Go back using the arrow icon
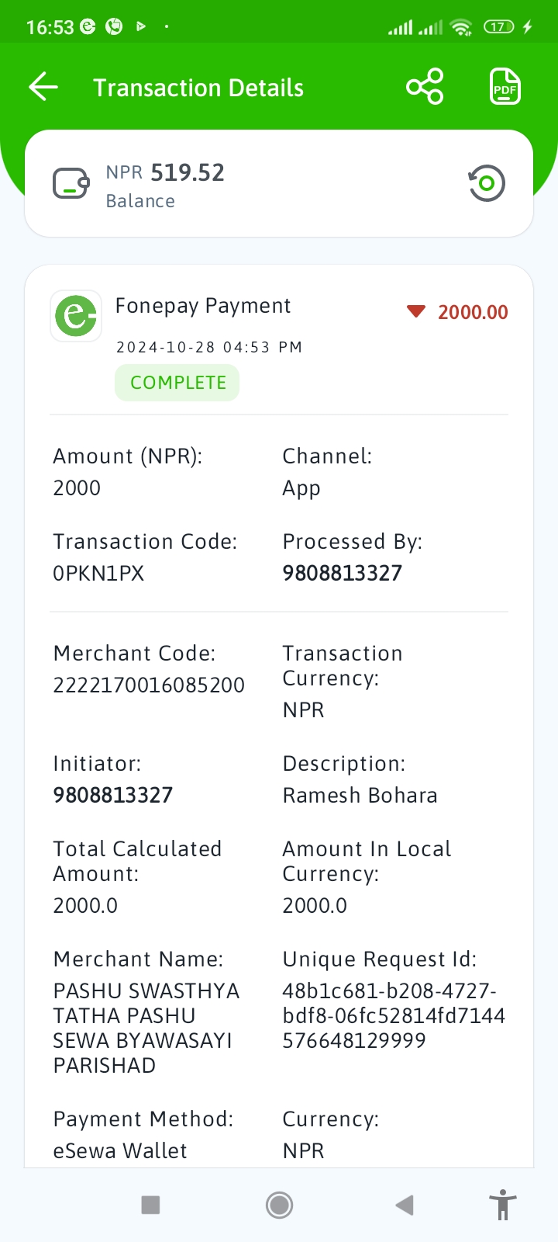 pyautogui.click(x=43, y=87)
